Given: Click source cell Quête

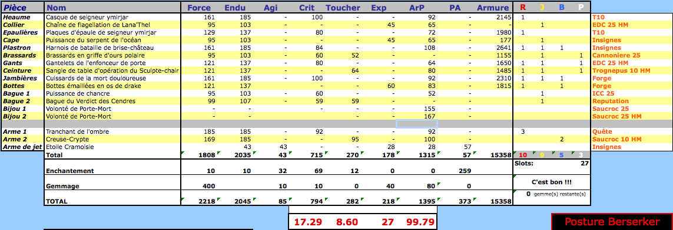Looking at the screenshot, I should [601, 131].
